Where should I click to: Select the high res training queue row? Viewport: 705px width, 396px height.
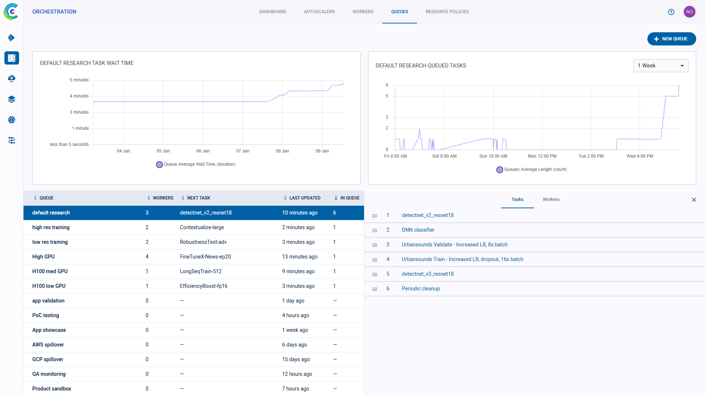coord(51,227)
